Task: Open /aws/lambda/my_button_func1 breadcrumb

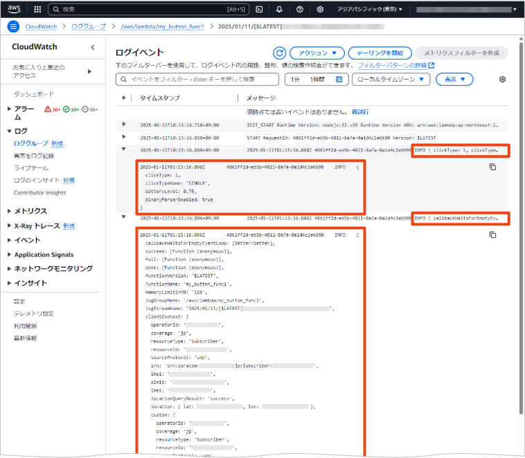Action: (x=162, y=26)
